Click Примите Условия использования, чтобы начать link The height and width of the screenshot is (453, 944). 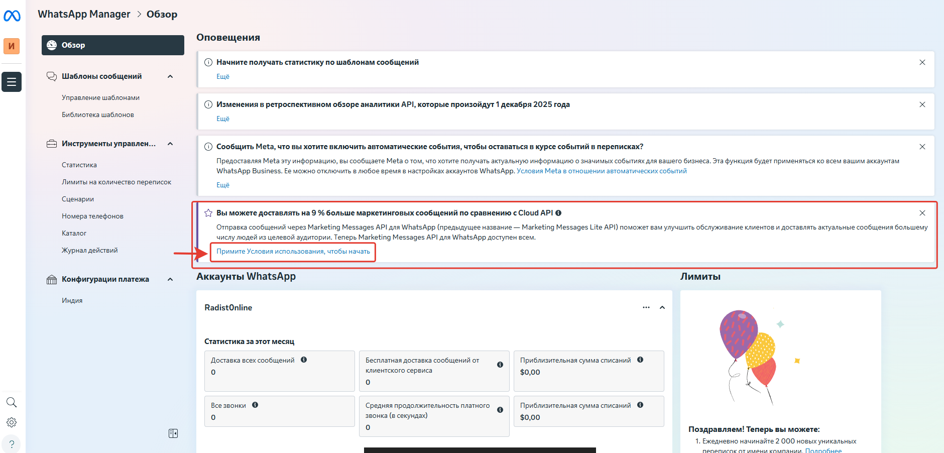[293, 251]
